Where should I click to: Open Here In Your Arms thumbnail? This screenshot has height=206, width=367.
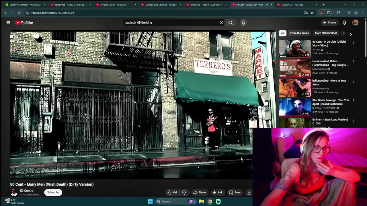tap(295, 88)
